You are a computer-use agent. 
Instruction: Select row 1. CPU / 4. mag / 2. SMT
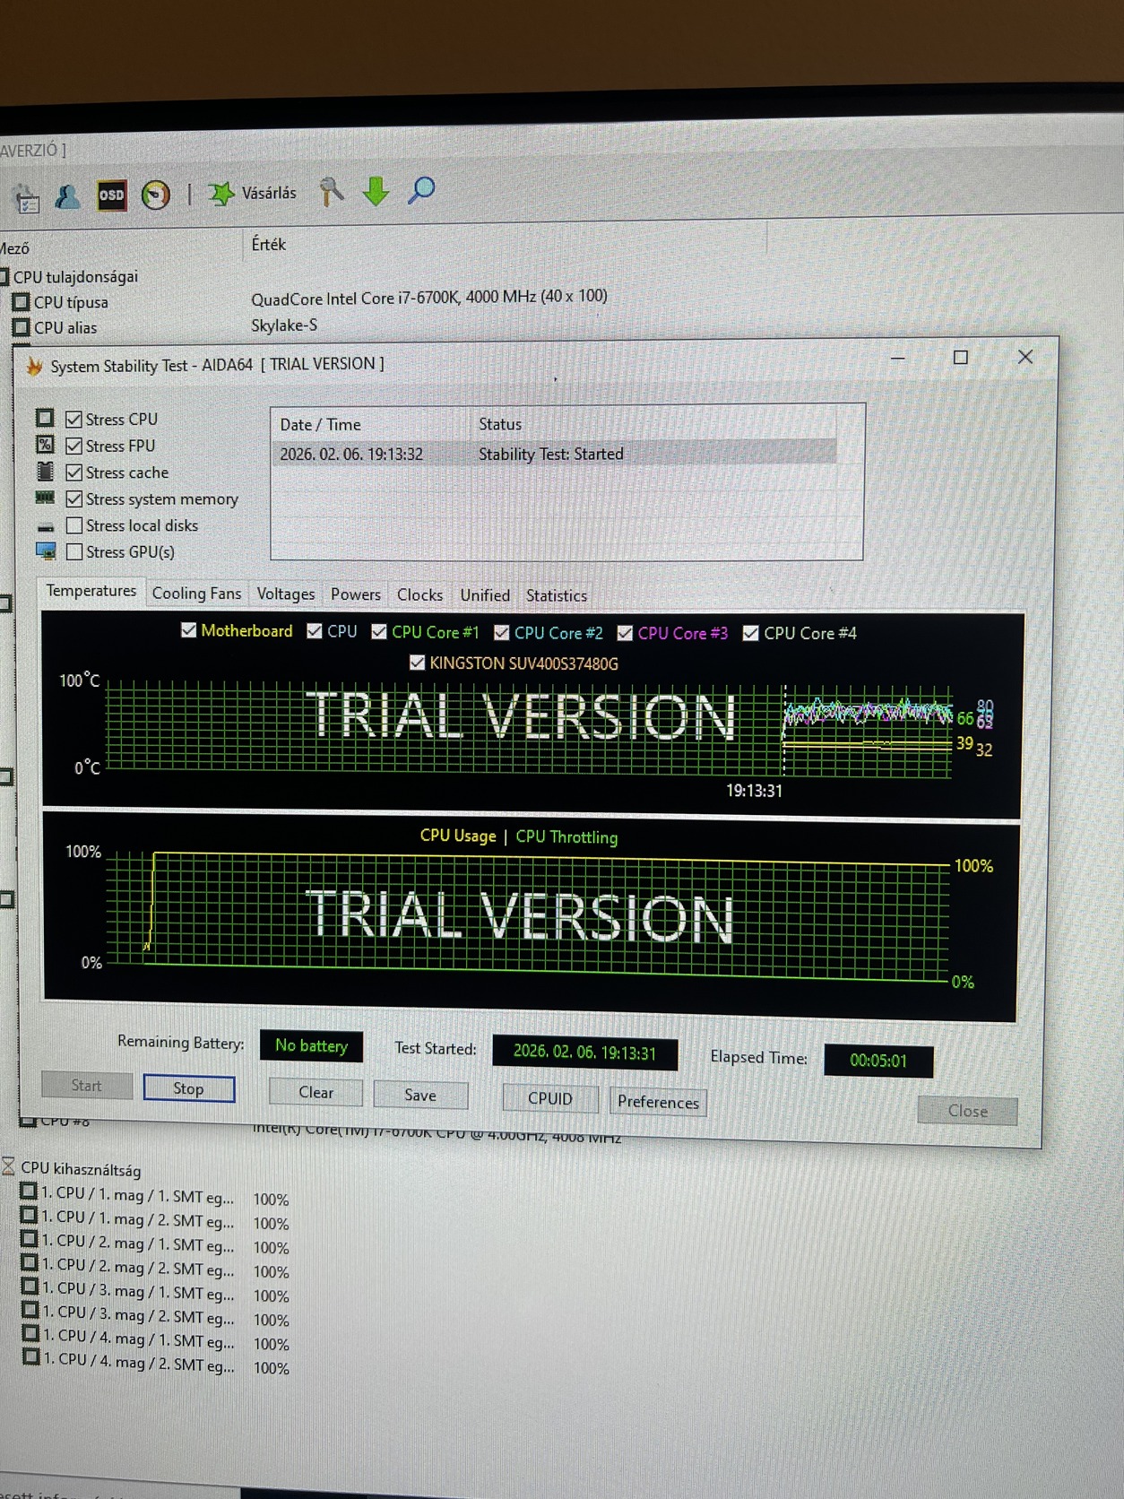pos(154,1365)
